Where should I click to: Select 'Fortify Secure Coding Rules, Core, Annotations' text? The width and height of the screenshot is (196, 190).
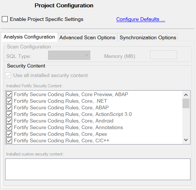point(69,128)
